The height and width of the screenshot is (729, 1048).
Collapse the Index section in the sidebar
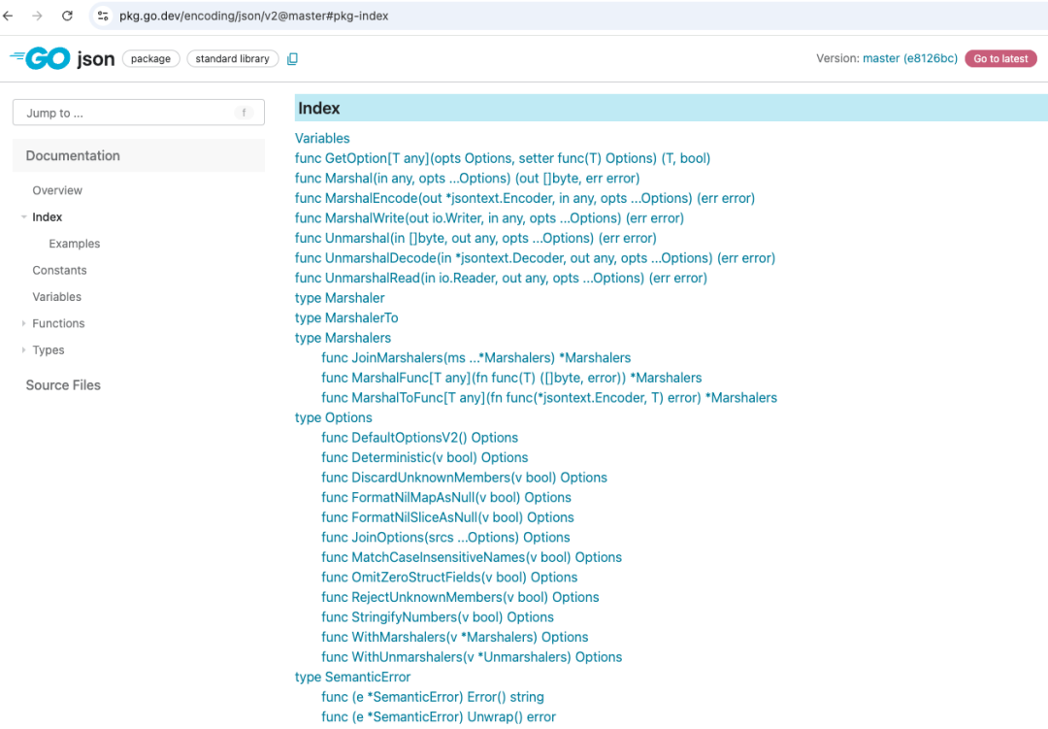24,216
